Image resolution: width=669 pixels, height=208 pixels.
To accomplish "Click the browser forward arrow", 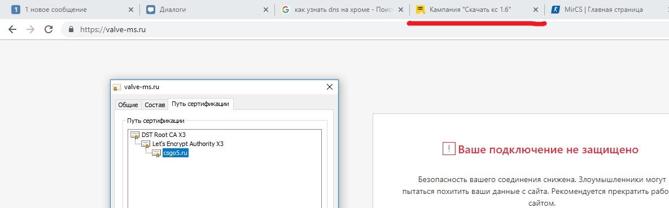I will tap(30, 30).
